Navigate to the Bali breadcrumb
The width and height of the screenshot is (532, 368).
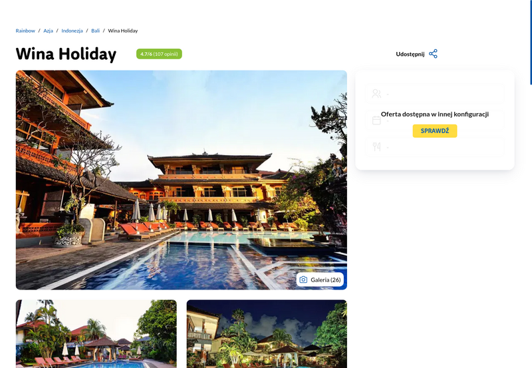click(x=95, y=31)
